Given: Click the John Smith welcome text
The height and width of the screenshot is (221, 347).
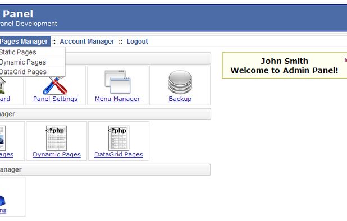Looking at the screenshot, I should [284, 61].
